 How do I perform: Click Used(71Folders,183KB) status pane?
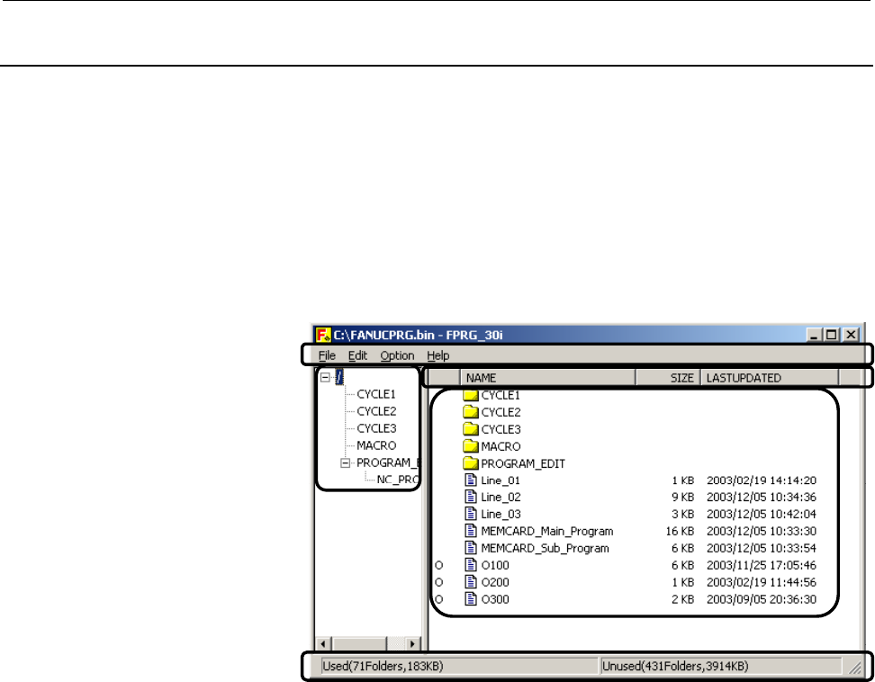coord(460,666)
